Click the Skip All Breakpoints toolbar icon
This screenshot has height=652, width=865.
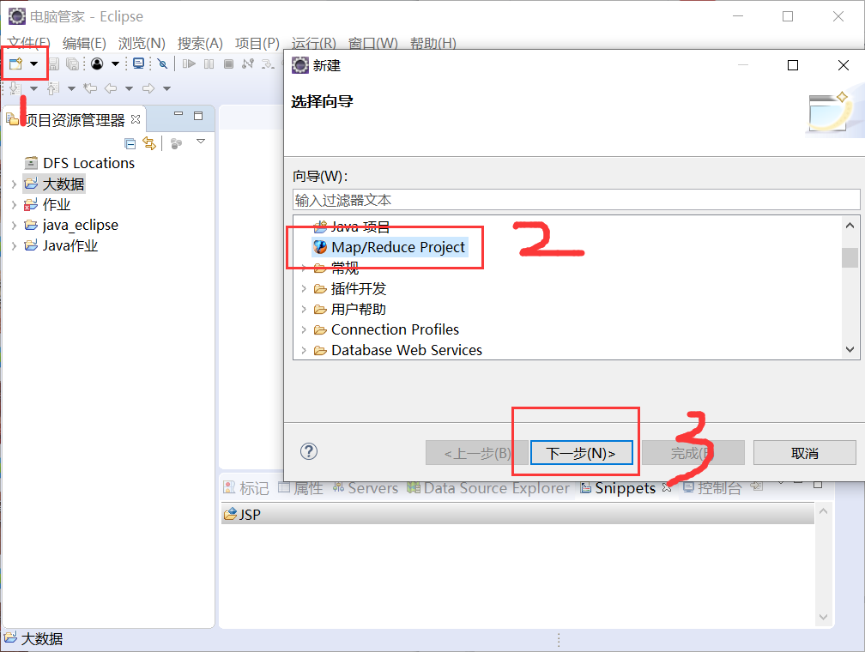pyautogui.click(x=163, y=63)
